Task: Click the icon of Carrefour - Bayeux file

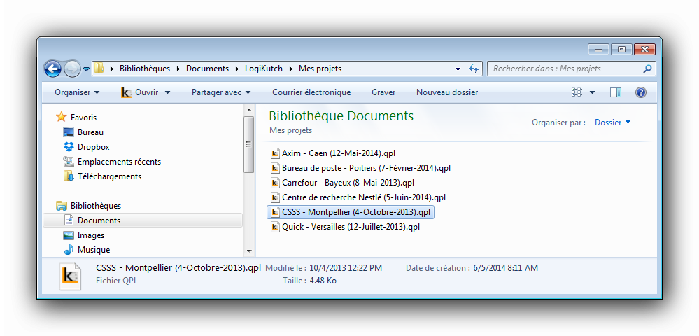Action: coord(275,183)
